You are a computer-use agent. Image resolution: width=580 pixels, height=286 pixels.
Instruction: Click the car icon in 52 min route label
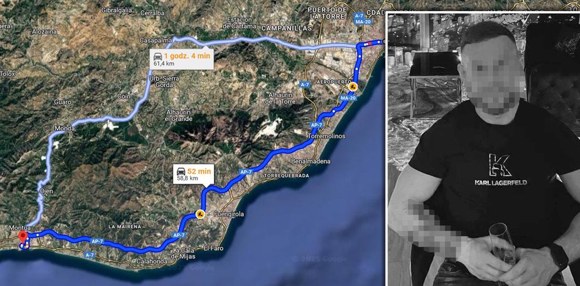tap(181, 171)
